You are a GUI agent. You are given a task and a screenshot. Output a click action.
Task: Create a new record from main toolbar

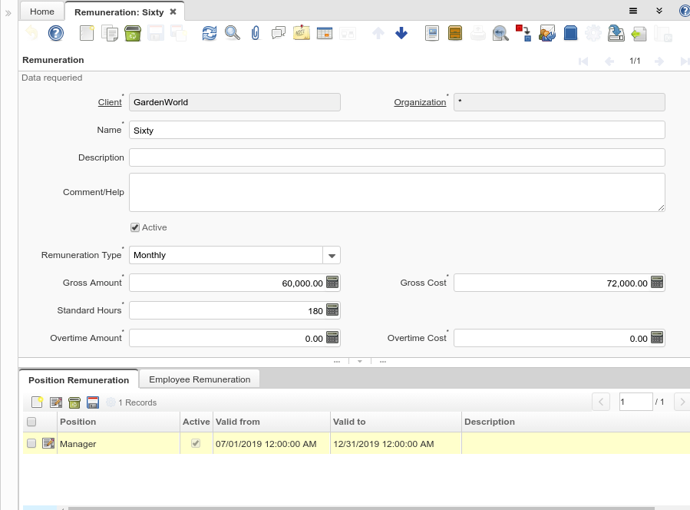pos(87,33)
